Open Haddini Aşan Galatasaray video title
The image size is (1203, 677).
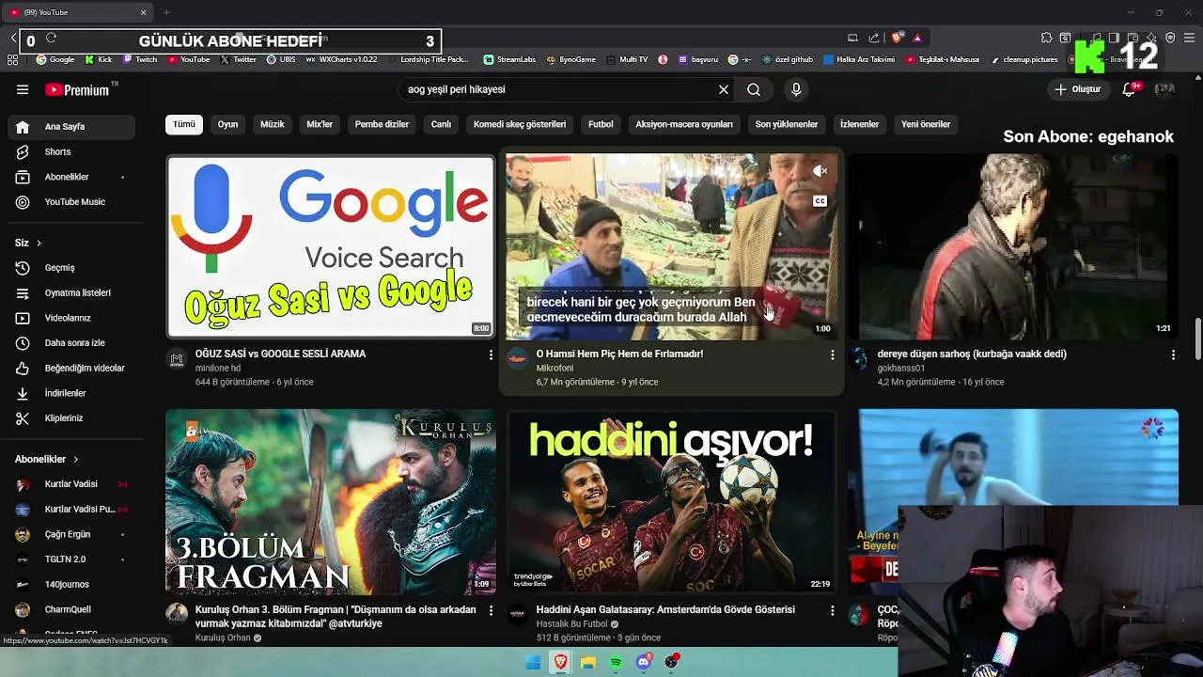[665, 609]
